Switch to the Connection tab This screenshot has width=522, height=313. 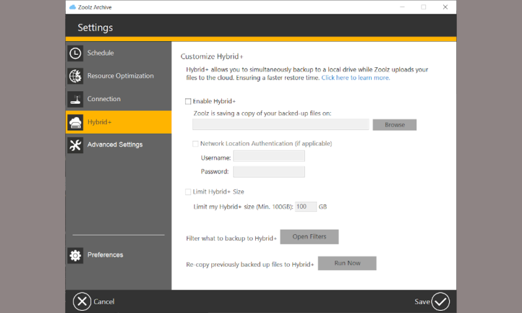(119, 98)
